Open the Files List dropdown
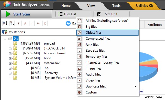 pyautogui.click(x=73, y=14)
